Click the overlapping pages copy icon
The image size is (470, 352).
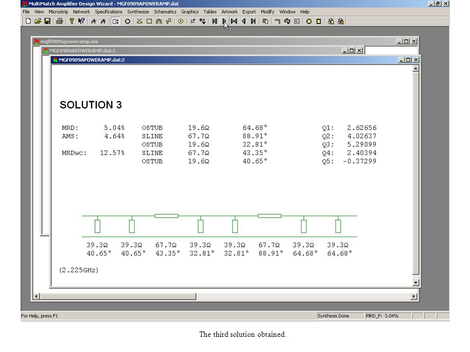tap(265, 21)
